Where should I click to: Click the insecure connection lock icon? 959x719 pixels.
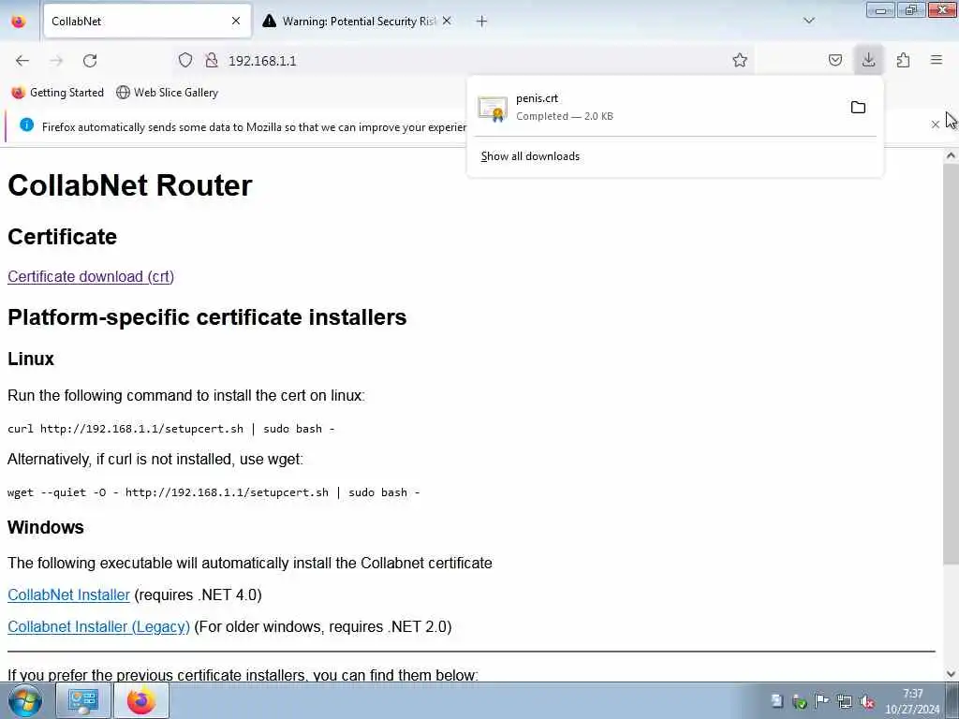coord(212,60)
